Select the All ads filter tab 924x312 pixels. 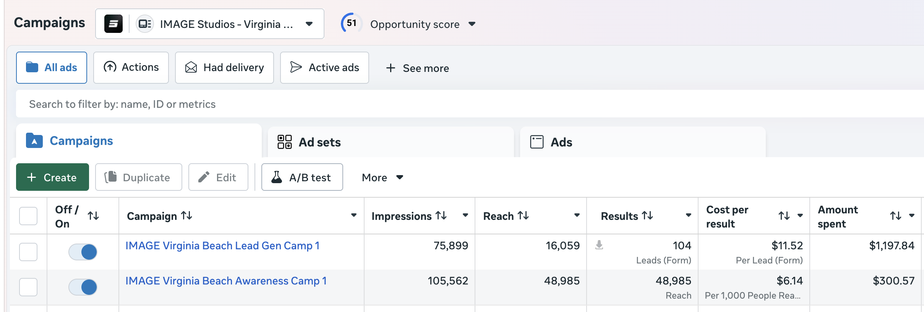tap(52, 68)
